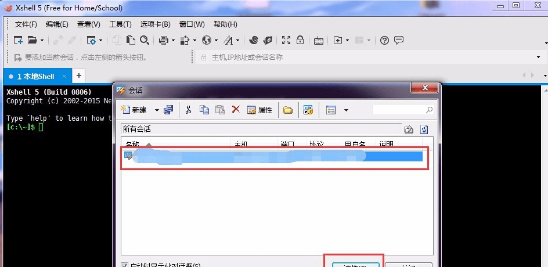Screen dimensions: 548x267
Task: Click the Open session folder icon
Action: [33, 40]
